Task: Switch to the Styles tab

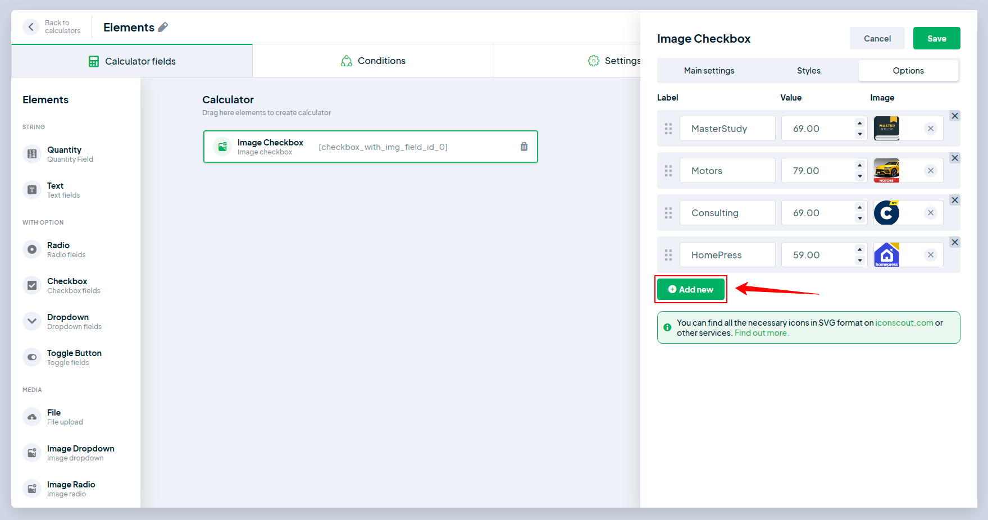Action: tap(808, 71)
